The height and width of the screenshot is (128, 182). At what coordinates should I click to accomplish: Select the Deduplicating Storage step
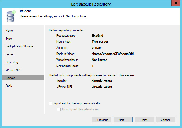coord(19,46)
